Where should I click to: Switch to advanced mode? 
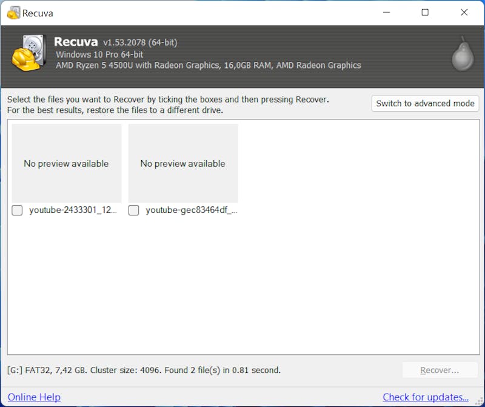tap(426, 103)
